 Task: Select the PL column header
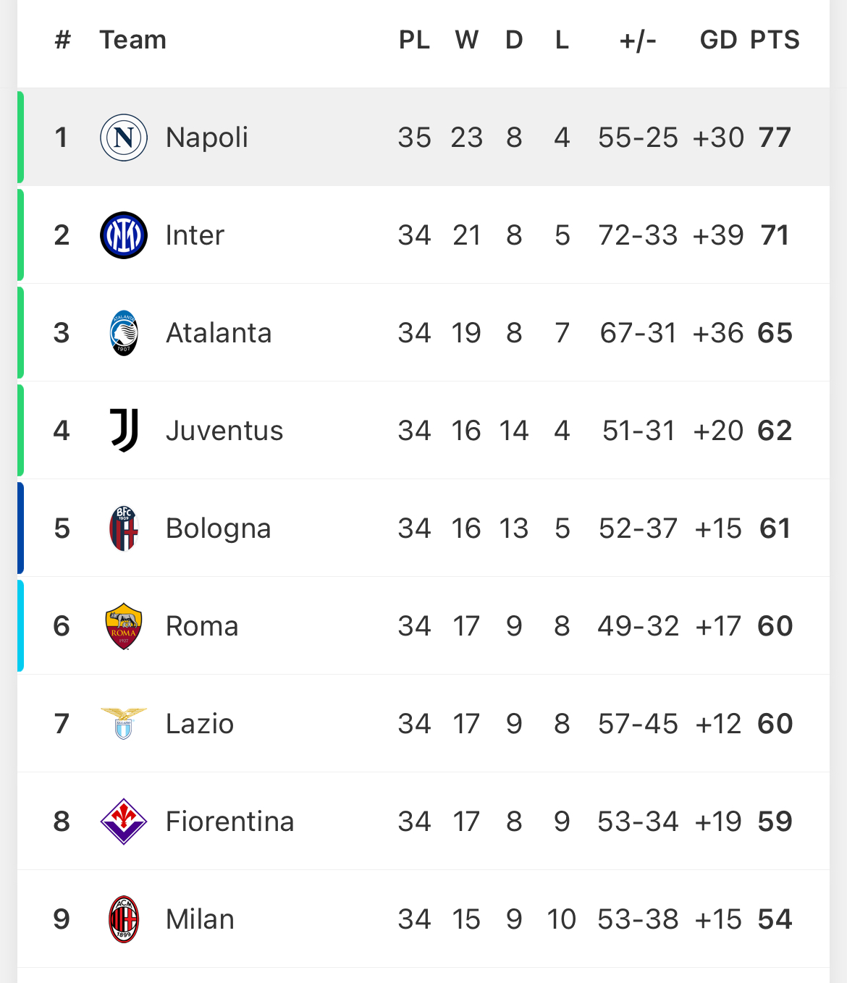point(414,40)
